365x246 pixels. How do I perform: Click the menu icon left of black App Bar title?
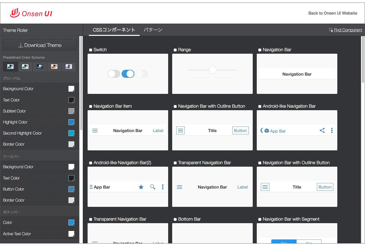point(91,187)
